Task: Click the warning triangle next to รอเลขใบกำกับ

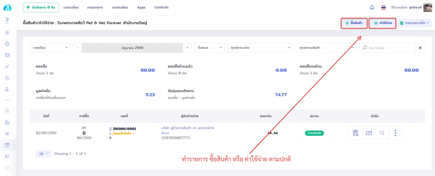Action: (x=134, y=133)
